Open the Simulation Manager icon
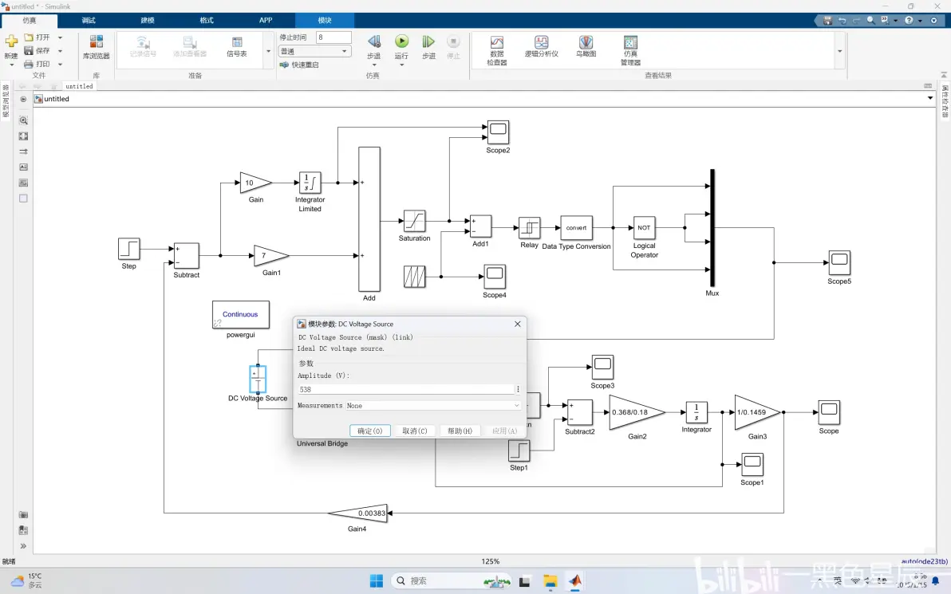The height and width of the screenshot is (594, 951). (x=631, y=42)
